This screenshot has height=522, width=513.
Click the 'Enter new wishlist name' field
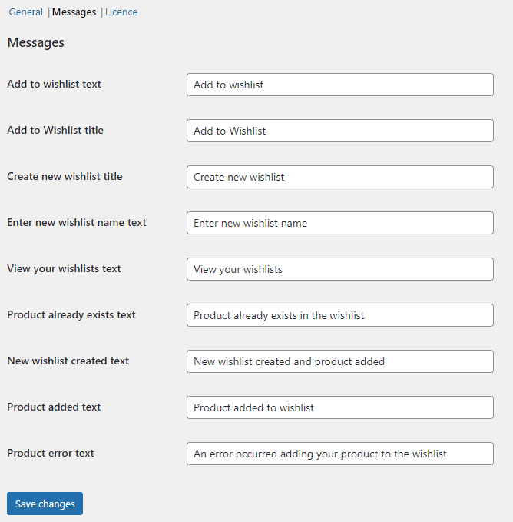pos(340,223)
